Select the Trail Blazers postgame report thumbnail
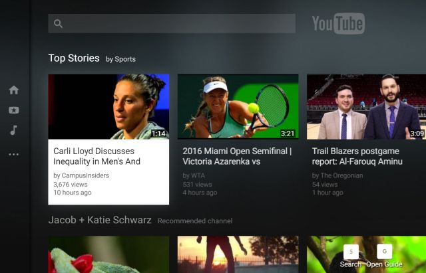This screenshot has height=273, width=426. [x=365, y=106]
